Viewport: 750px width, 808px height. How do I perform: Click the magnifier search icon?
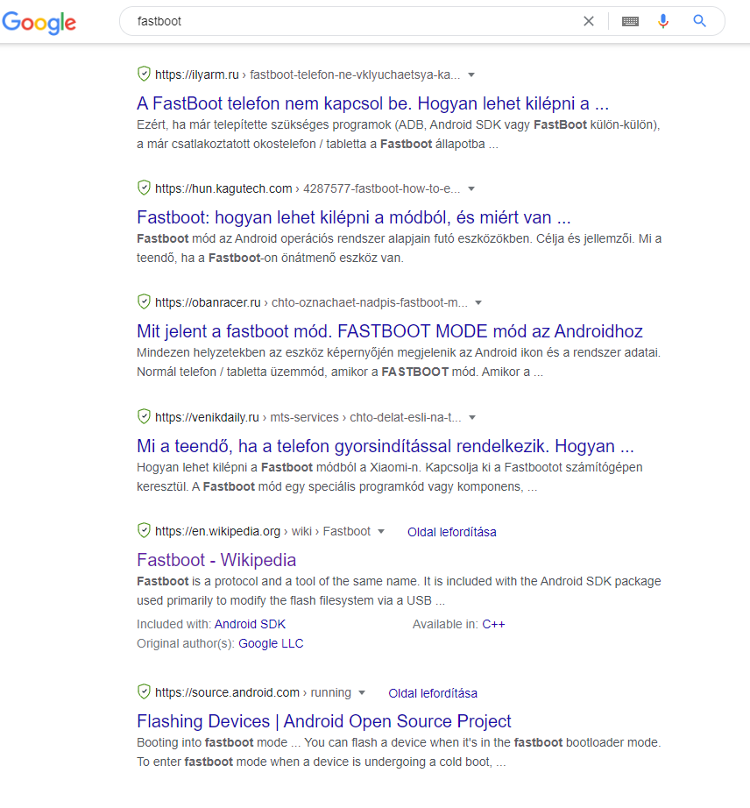point(699,21)
